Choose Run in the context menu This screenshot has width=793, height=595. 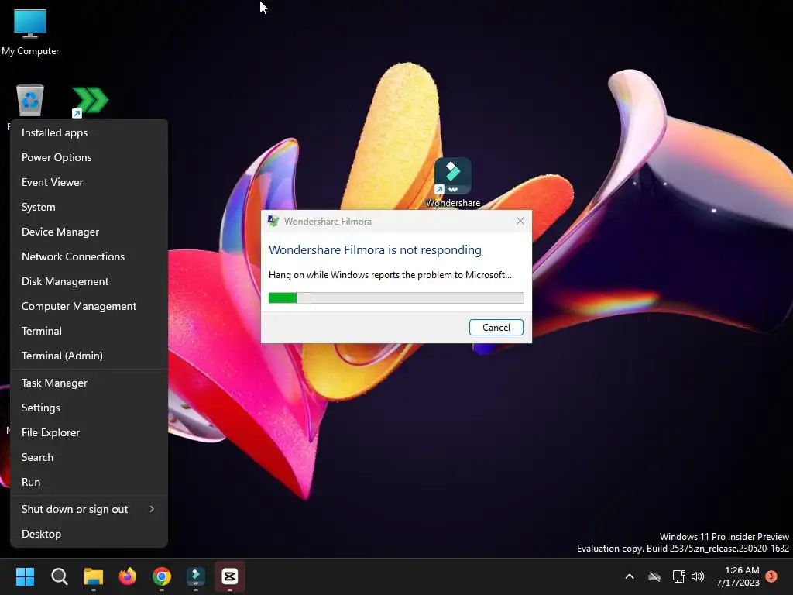coord(89,482)
